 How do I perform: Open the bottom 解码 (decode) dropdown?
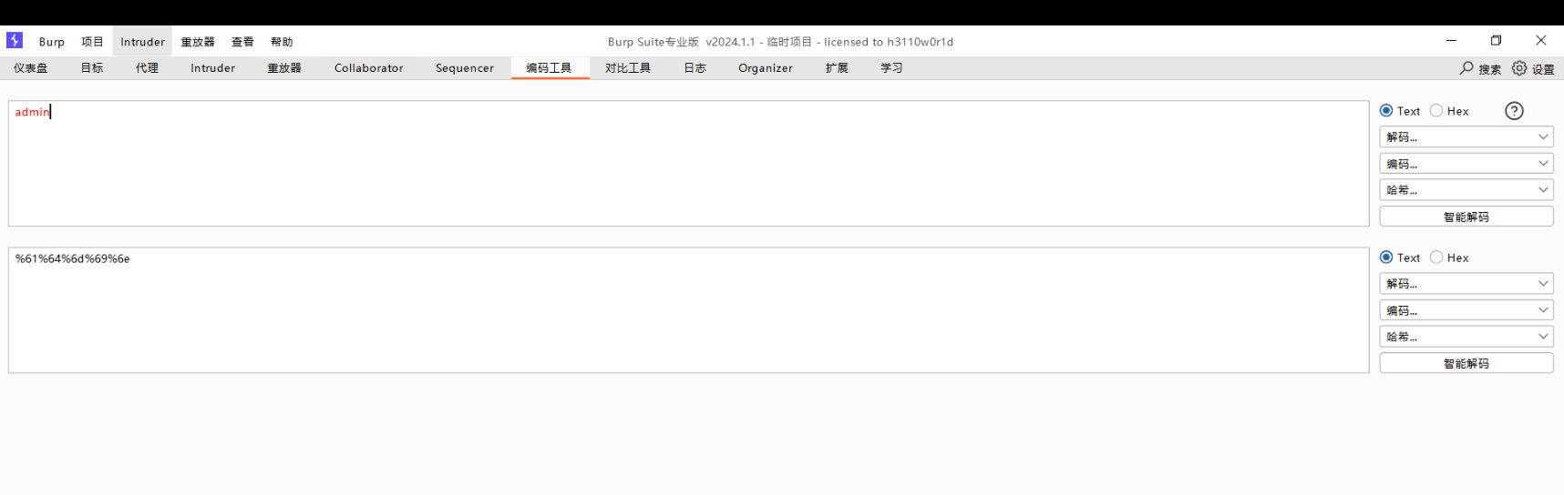[1466, 284]
